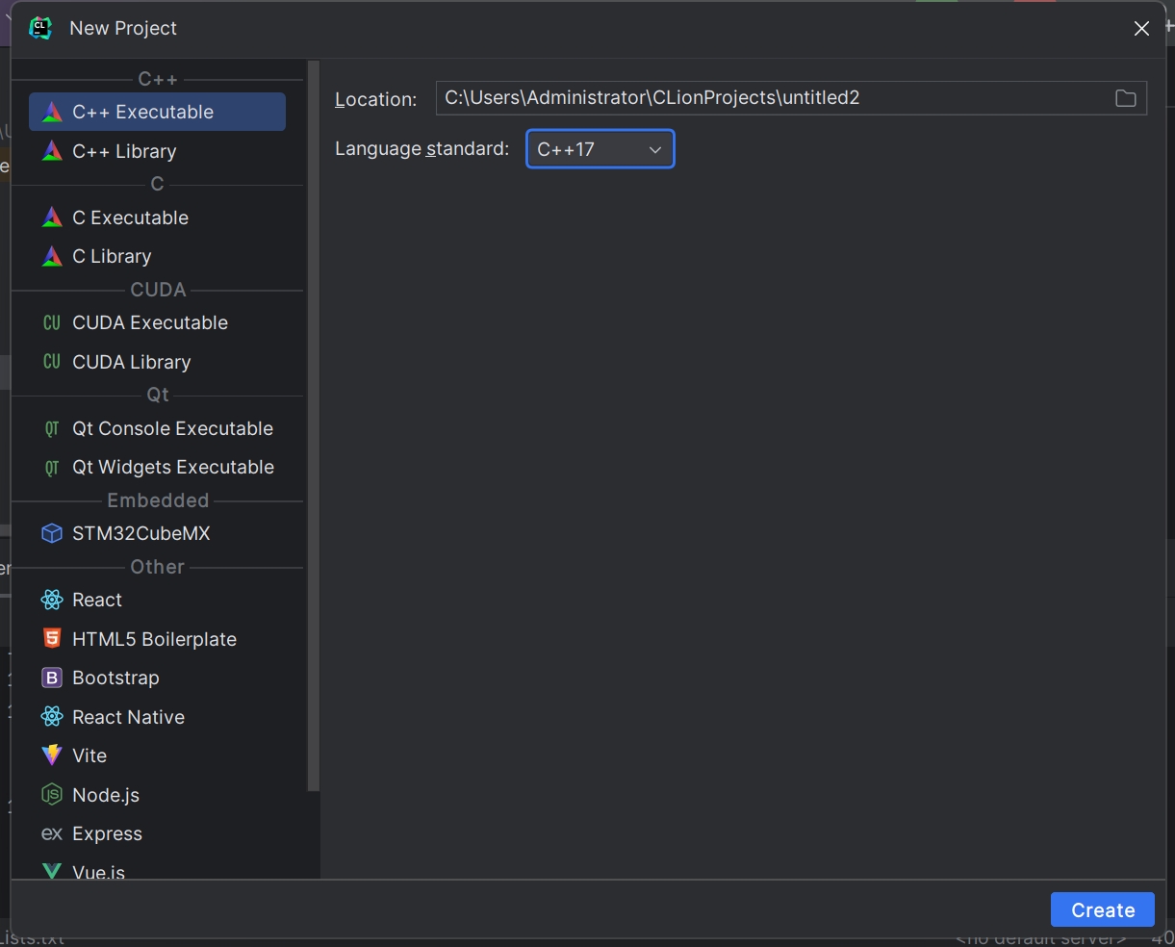
Task: Select "STM32CubeMX" project type
Action: coord(158,533)
